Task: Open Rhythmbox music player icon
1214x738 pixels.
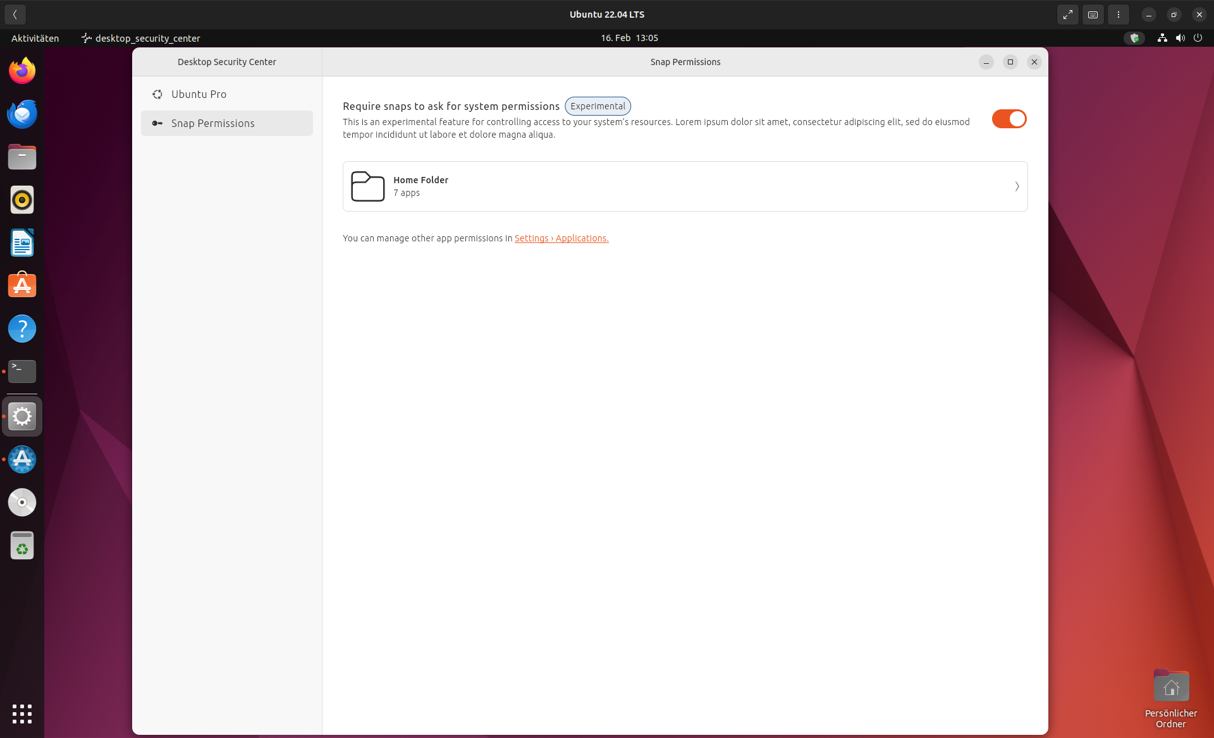Action: (x=22, y=200)
